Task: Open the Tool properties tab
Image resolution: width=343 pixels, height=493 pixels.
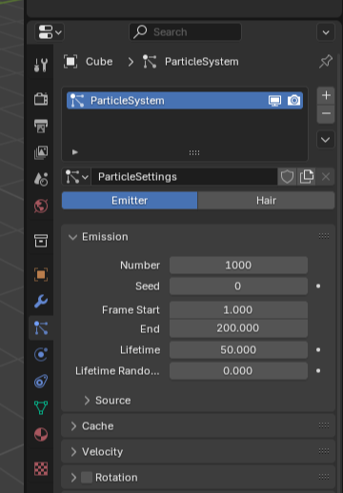Action: 41,65
